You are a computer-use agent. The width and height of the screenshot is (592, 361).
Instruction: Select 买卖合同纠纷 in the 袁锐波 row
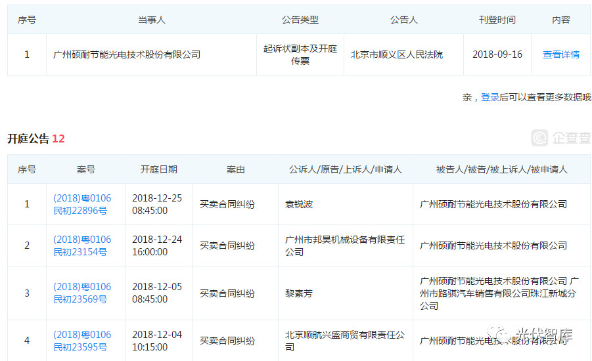tap(227, 204)
